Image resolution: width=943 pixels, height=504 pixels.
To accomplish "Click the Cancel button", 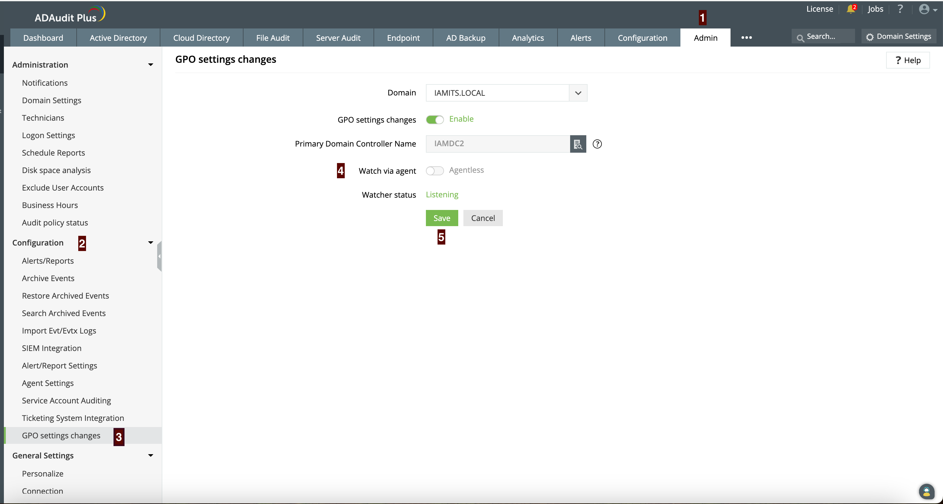I will [482, 218].
